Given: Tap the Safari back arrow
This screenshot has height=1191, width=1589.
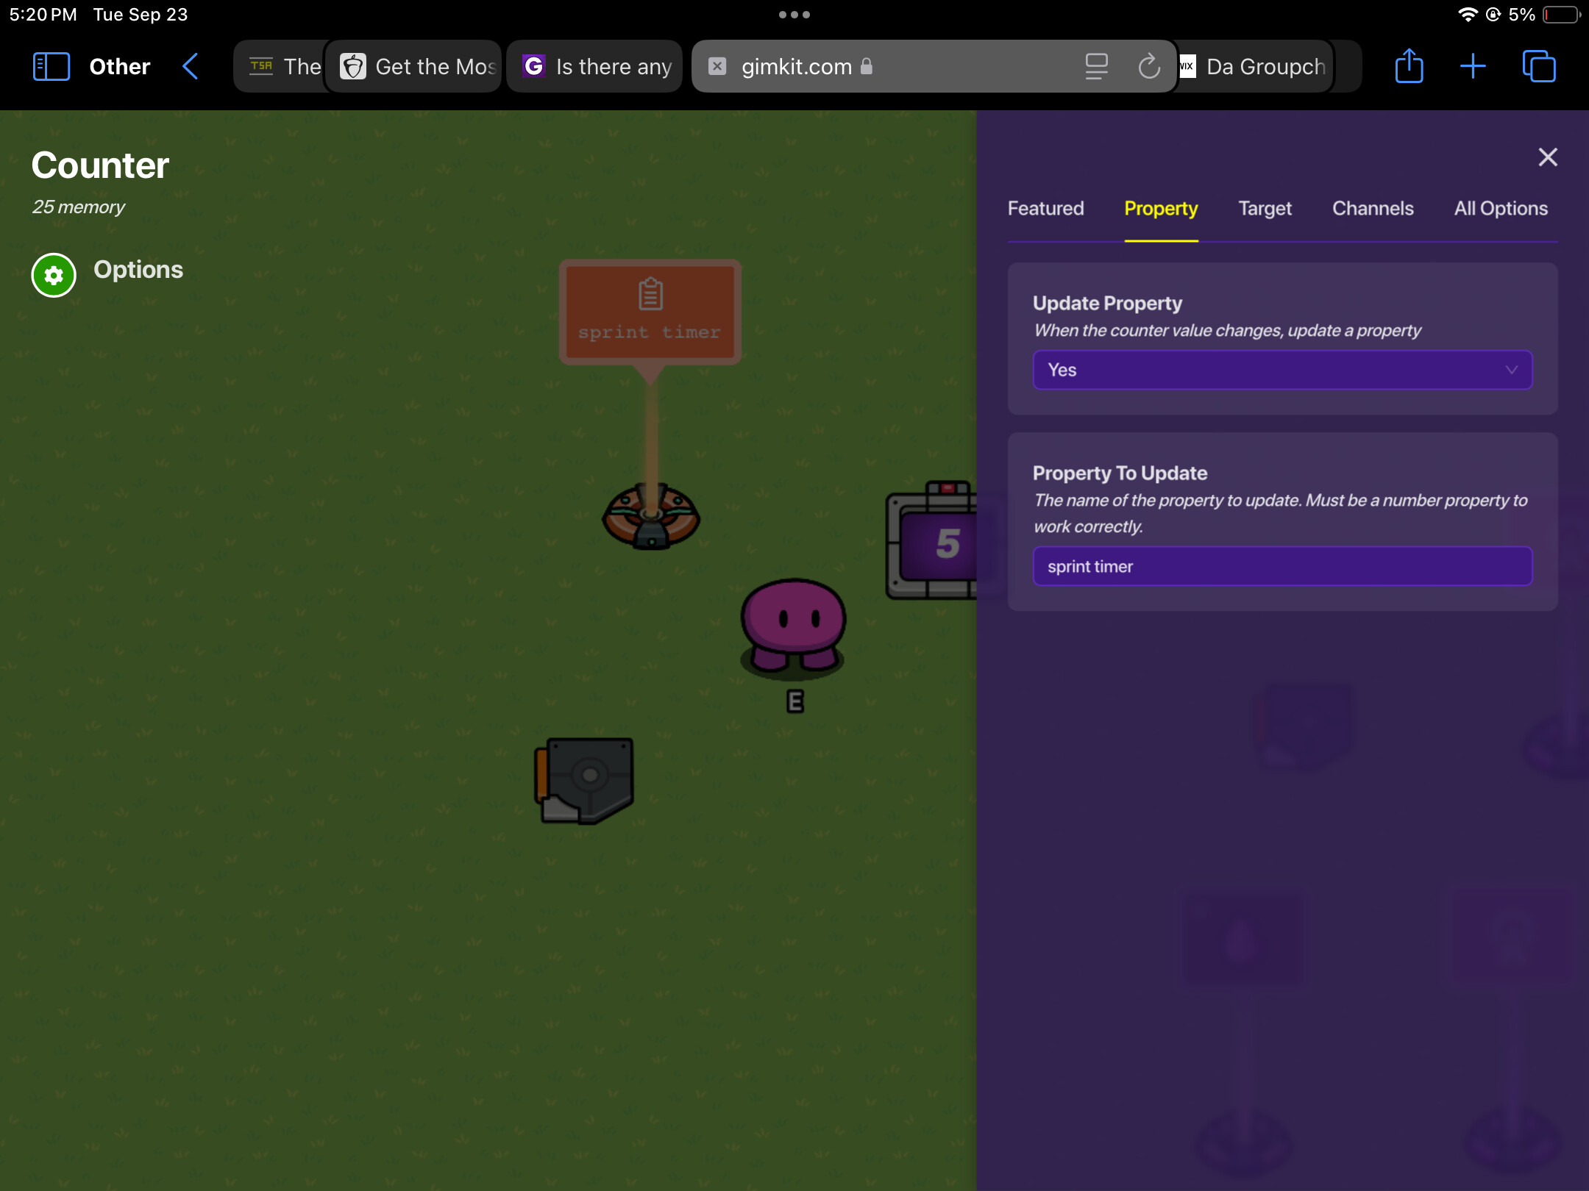Looking at the screenshot, I should 191,66.
